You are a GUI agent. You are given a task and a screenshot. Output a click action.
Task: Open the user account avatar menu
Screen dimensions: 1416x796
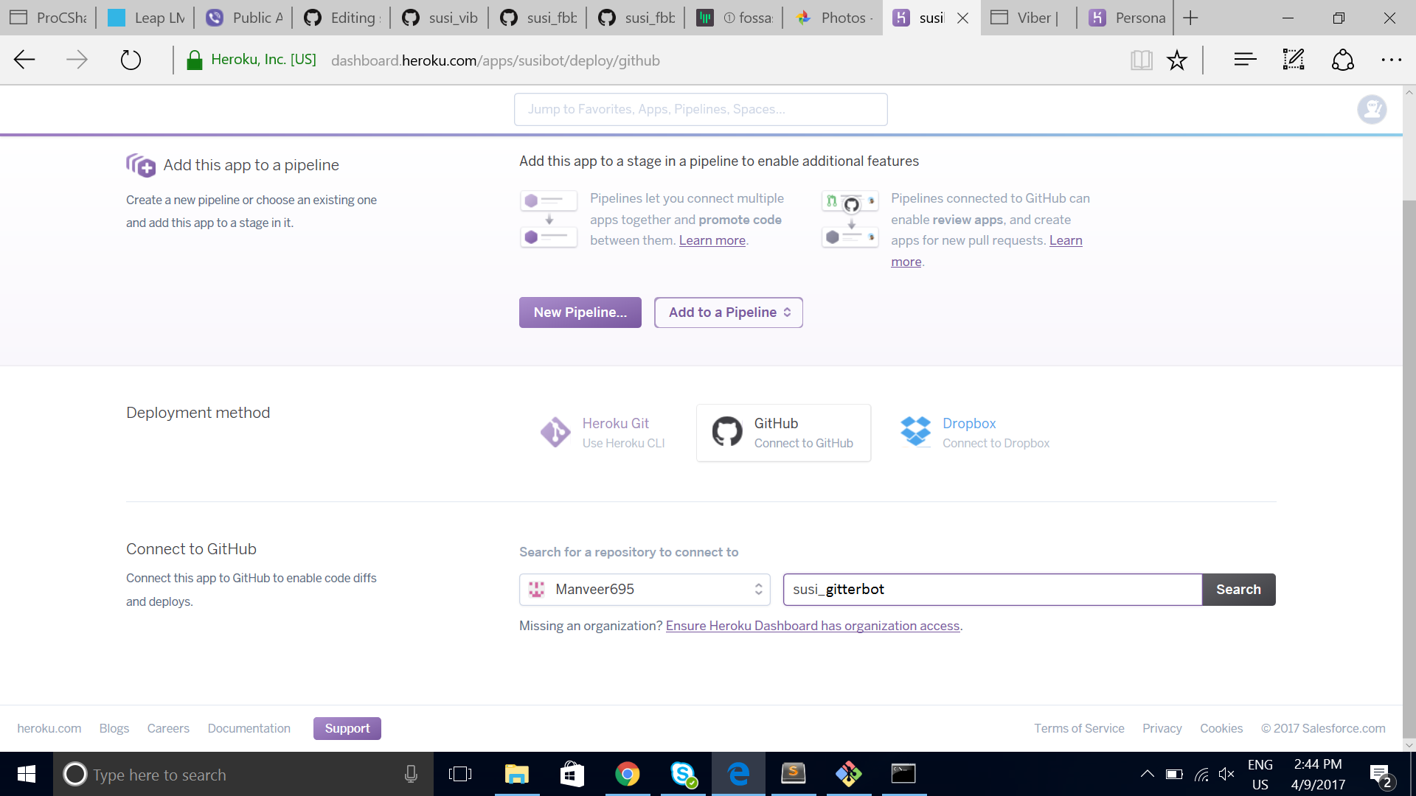click(x=1372, y=110)
